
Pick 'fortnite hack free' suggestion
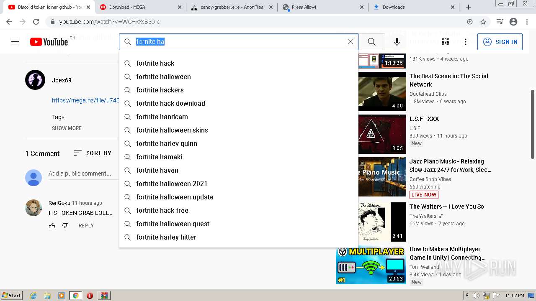pos(239,210)
